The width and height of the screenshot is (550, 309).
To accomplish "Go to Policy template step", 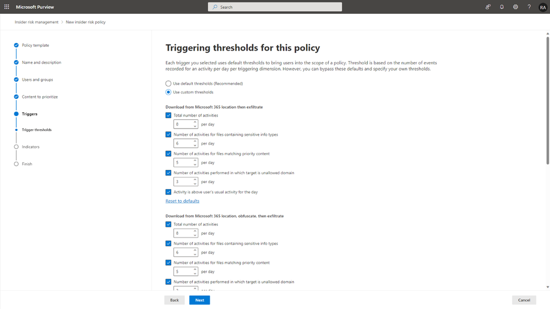I will coord(35,45).
